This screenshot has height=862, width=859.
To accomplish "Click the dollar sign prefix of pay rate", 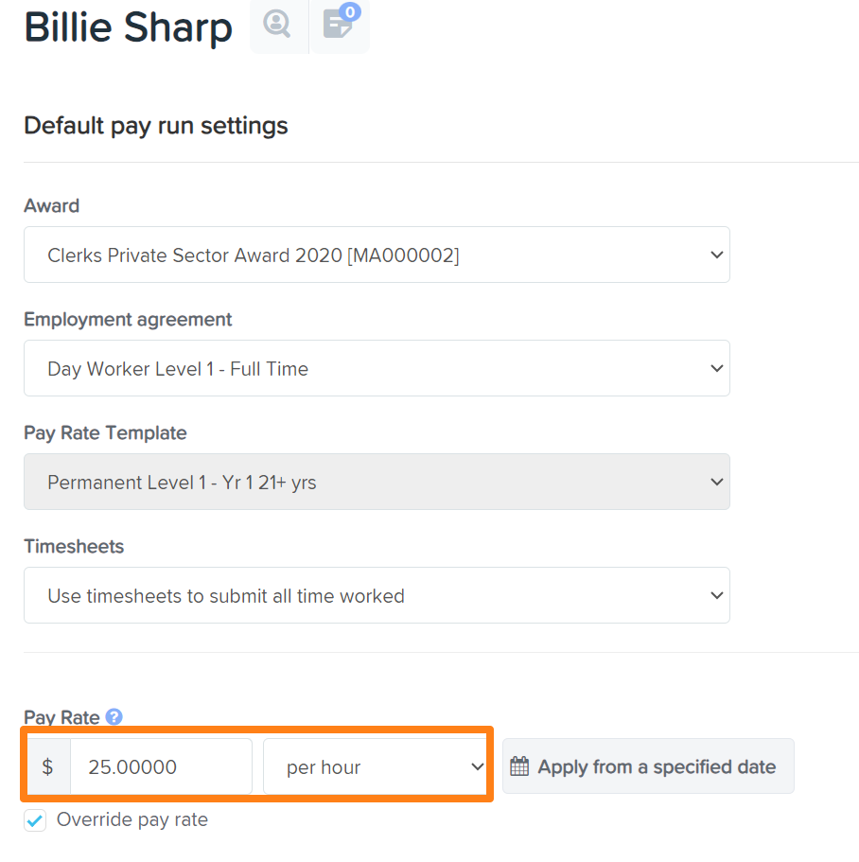I will (x=48, y=766).
